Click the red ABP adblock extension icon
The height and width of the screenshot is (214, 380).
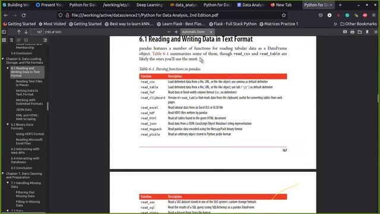[365, 15]
